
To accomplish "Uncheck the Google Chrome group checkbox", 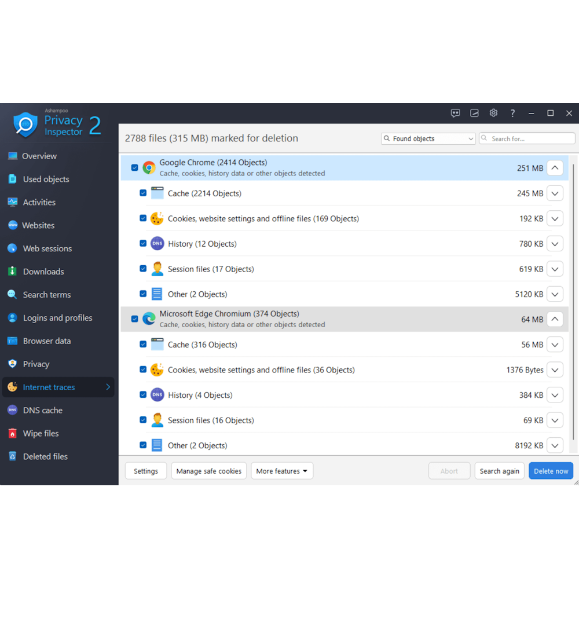I will [x=134, y=168].
